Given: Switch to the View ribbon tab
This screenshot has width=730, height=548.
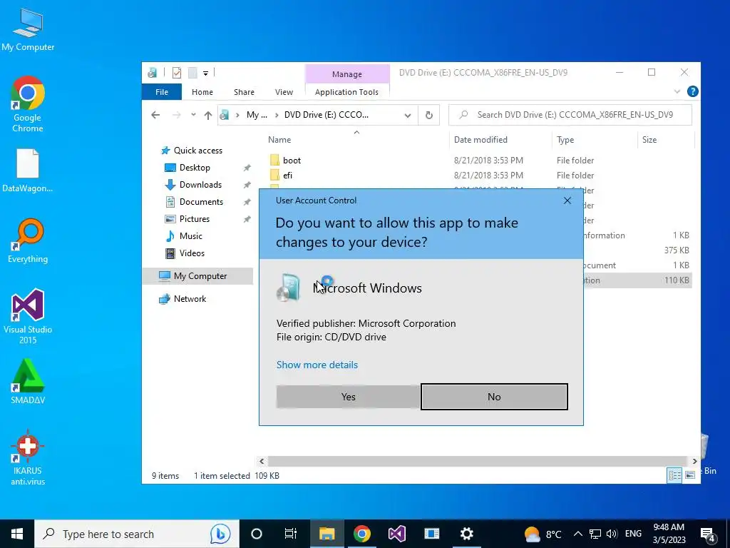Looking at the screenshot, I should click(284, 92).
